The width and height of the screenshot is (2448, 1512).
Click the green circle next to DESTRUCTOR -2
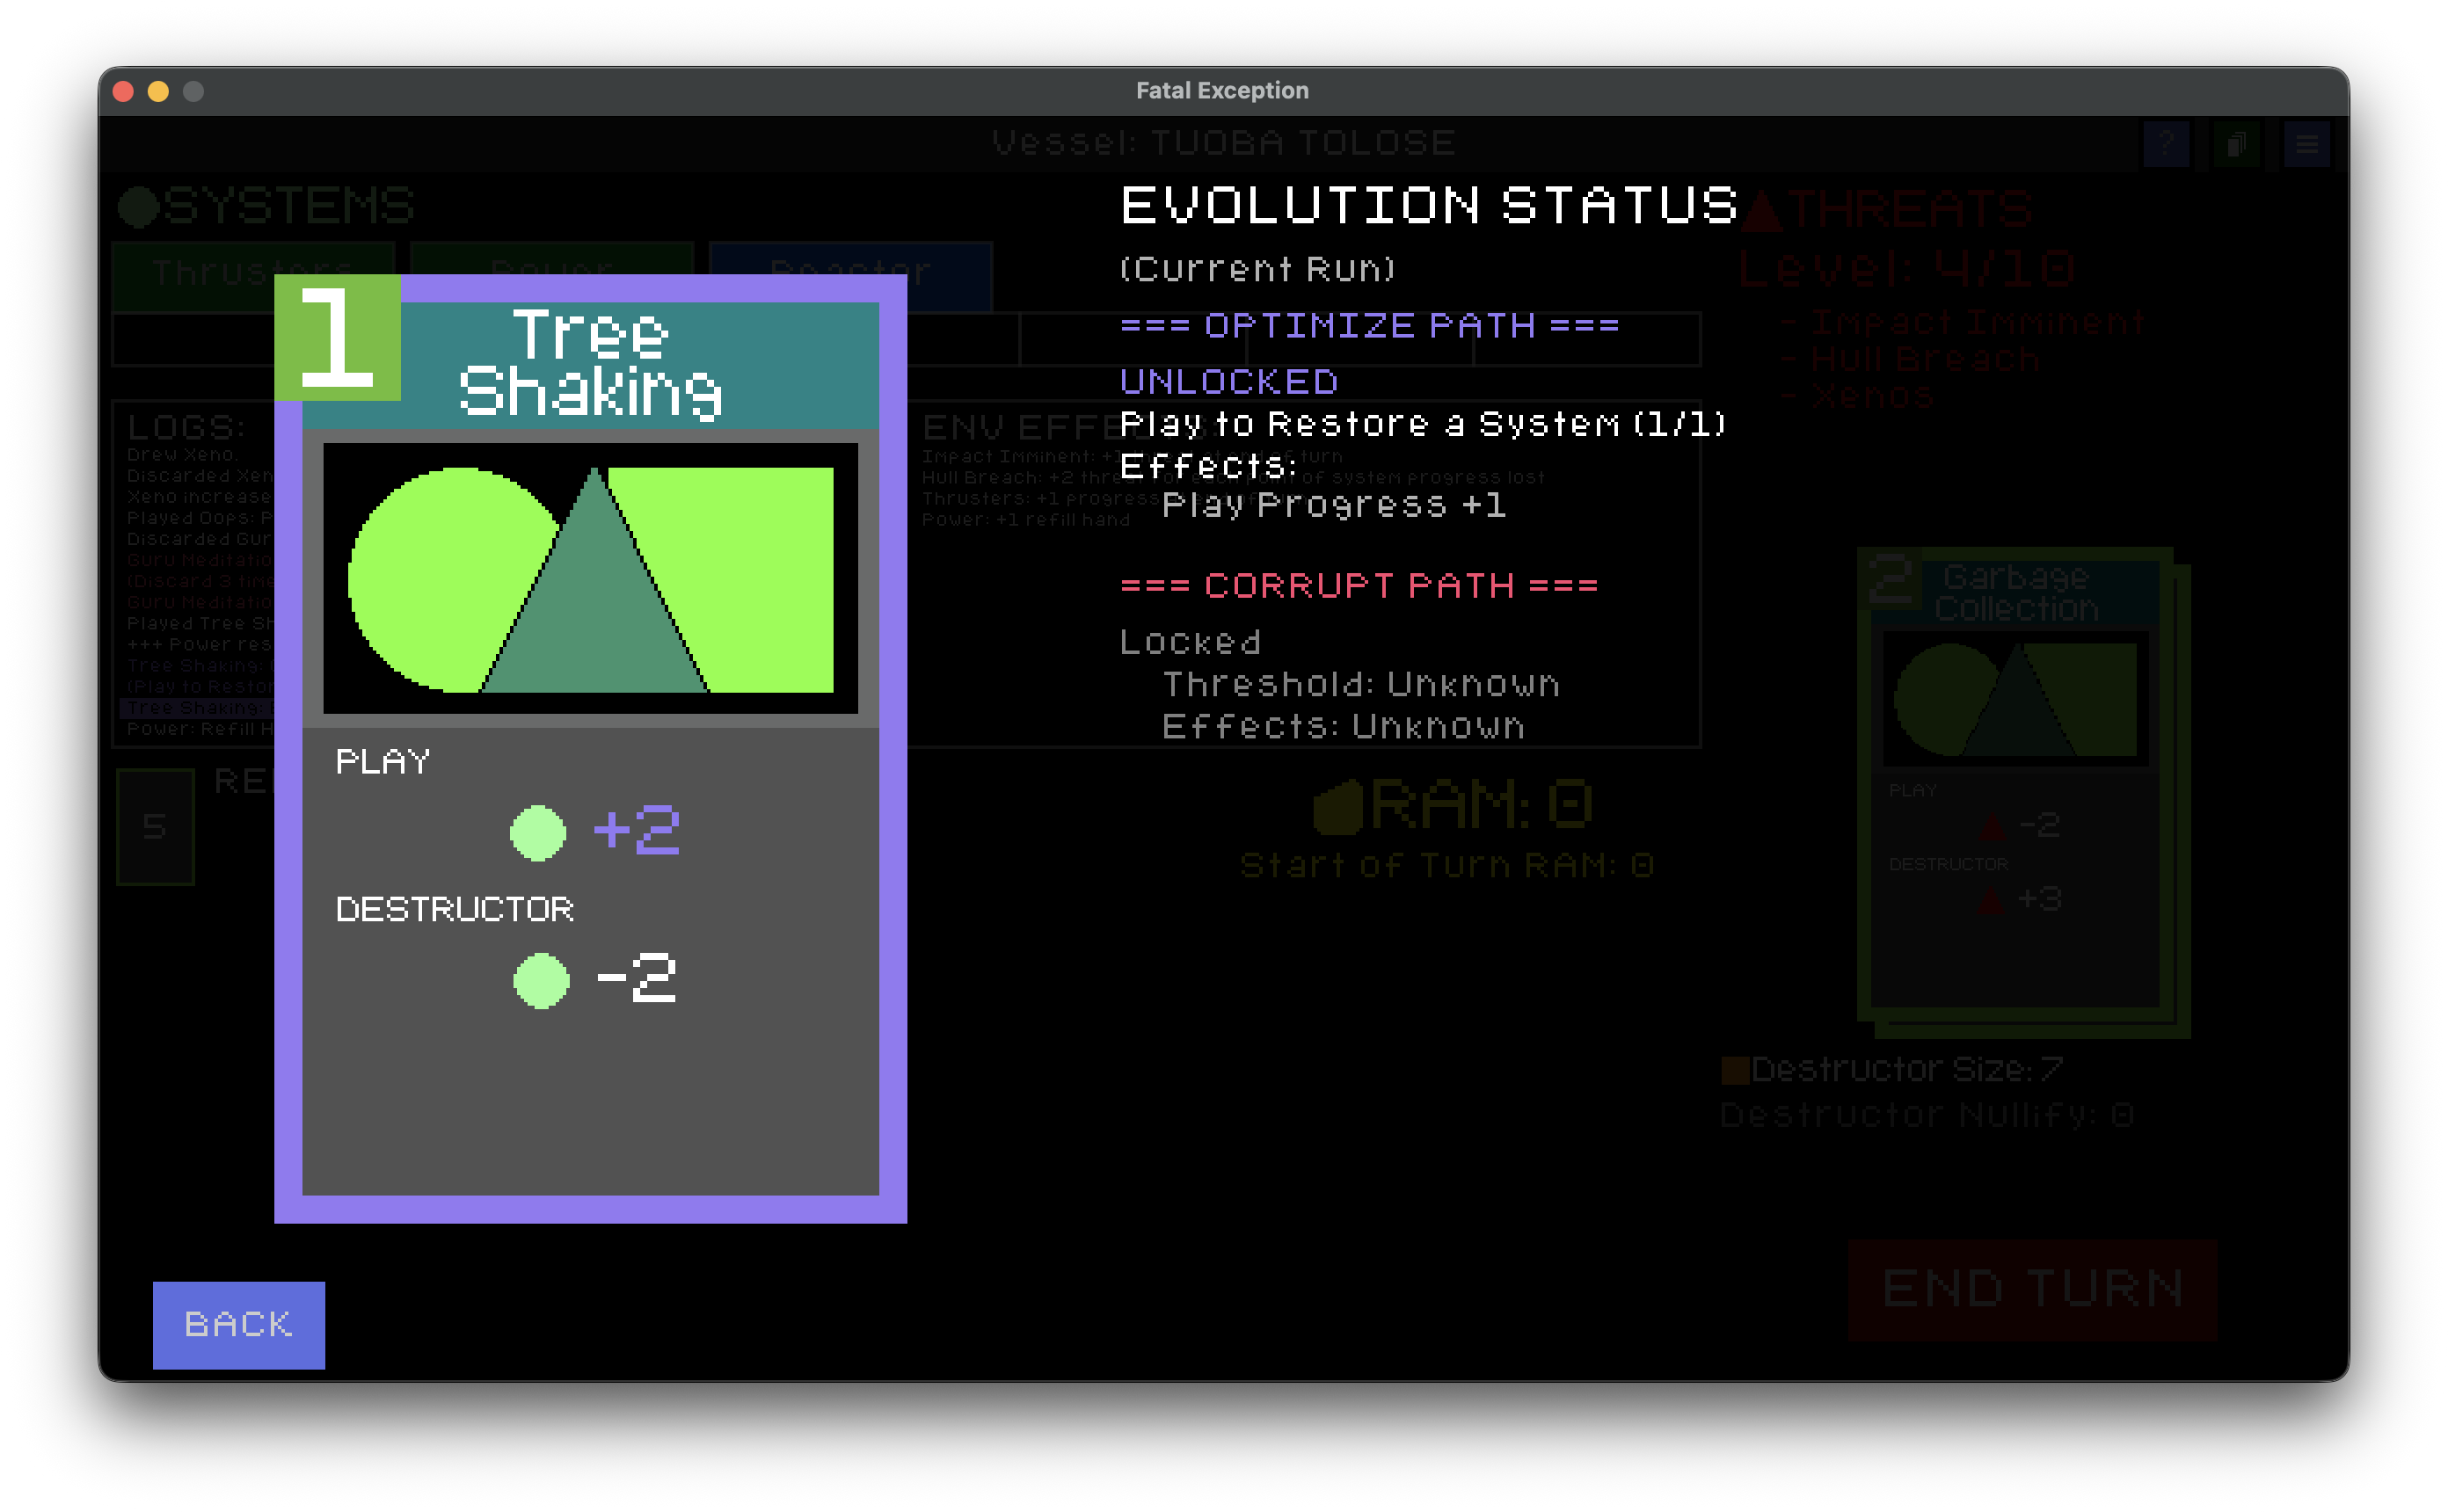pyautogui.click(x=541, y=980)
